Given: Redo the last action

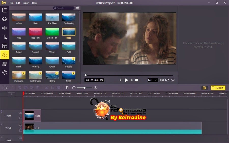Looking at the screenshot, I should click(11, 88).
